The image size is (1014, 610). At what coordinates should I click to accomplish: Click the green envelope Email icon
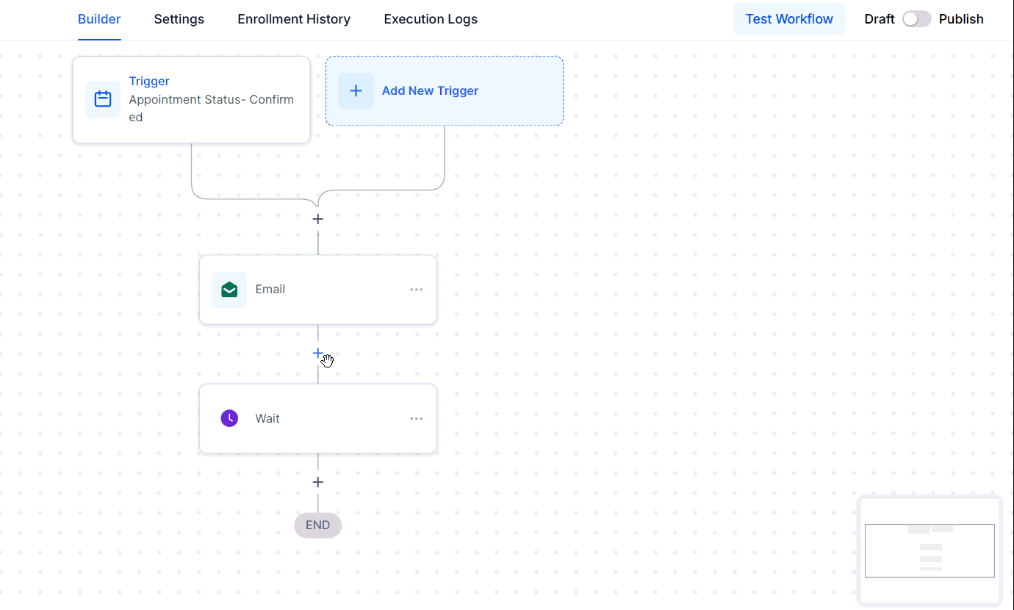pyautogui.click(x=229, y=290)
